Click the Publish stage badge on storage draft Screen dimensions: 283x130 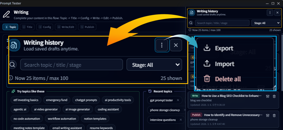tap(196, 115)
